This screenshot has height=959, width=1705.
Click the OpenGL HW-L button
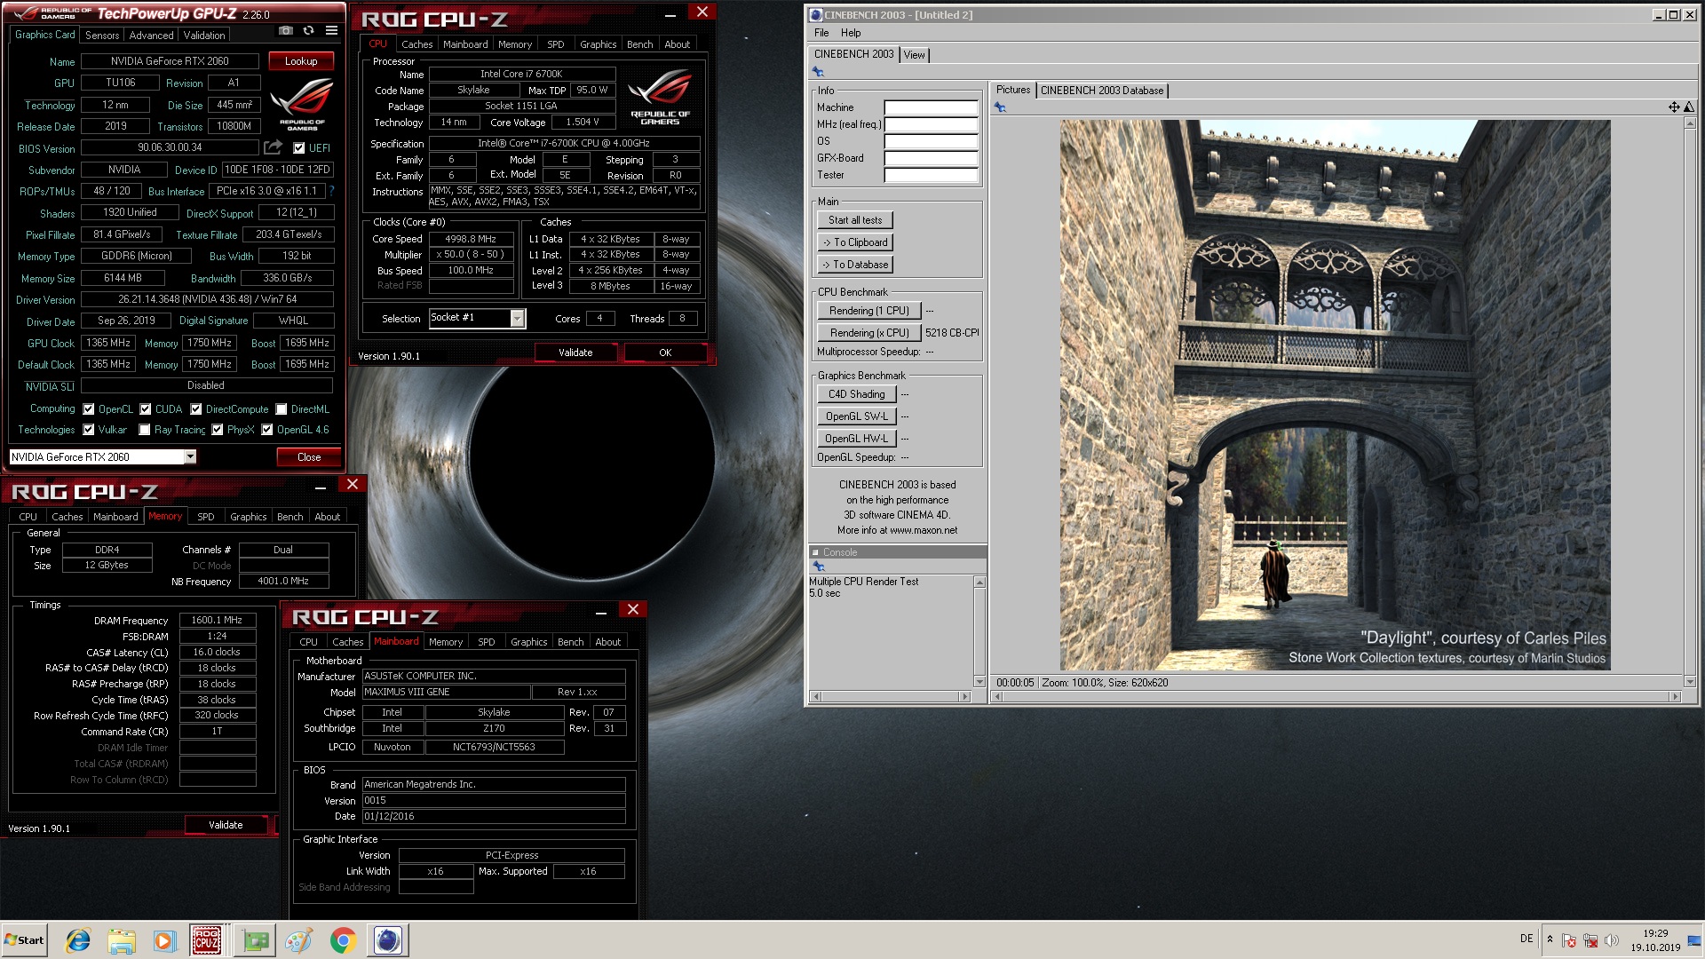tap(857, 439)
